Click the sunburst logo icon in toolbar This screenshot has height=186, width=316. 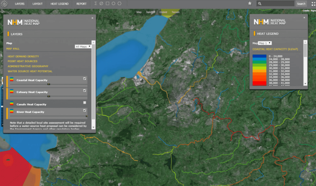coord(4,4)
